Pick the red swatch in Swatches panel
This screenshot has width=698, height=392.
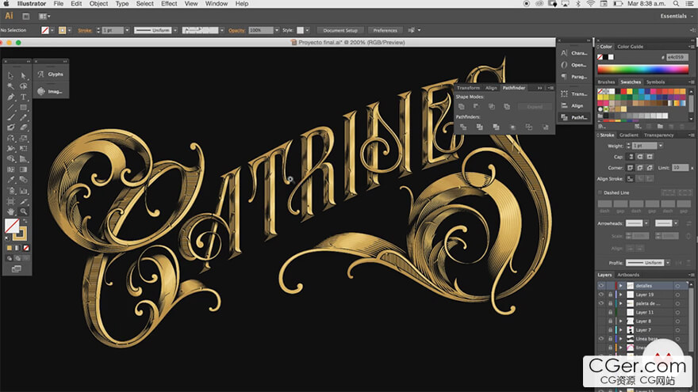coord(623,91)
